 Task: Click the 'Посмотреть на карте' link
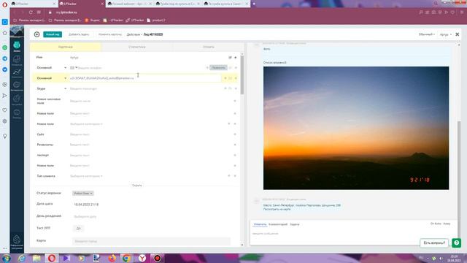point(277,210)
